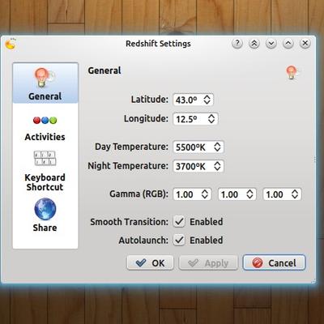Screen dimensions: 324x324
Task: Click the Night Temperature 3700°K field
Action: click(x=198, y=166)
